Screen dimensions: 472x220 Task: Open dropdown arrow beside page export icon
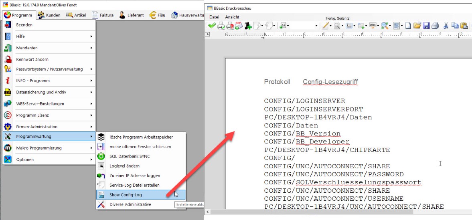pos(262,26)
